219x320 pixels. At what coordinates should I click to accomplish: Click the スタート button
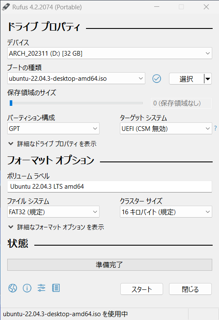141,289
